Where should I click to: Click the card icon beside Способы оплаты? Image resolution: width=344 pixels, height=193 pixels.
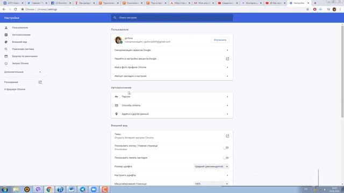pyautogui.click(x=117, y=106)
